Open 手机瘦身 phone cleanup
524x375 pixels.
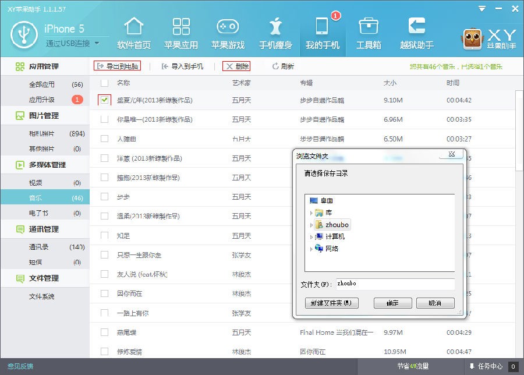(x=275, y=33)
